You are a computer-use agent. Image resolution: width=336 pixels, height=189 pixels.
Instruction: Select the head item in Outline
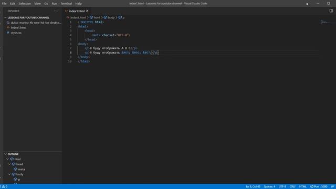click(x=19, y=164)
